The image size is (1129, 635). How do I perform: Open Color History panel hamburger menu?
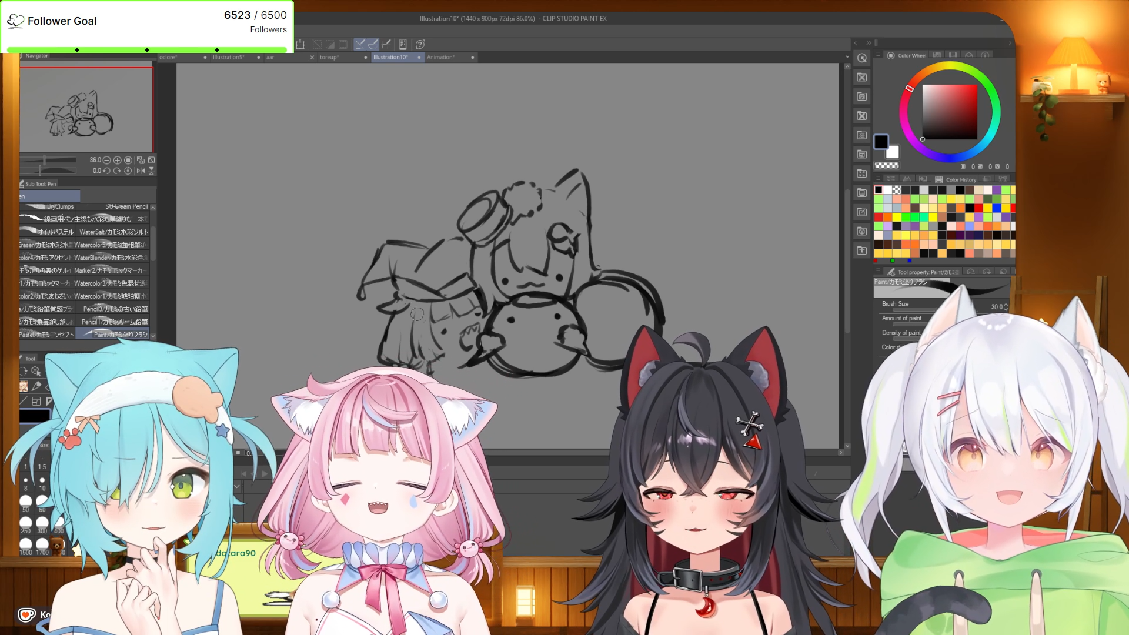pyautogui.click(x=878, y=179)
